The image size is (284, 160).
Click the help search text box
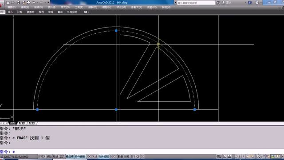coord(196,3)
